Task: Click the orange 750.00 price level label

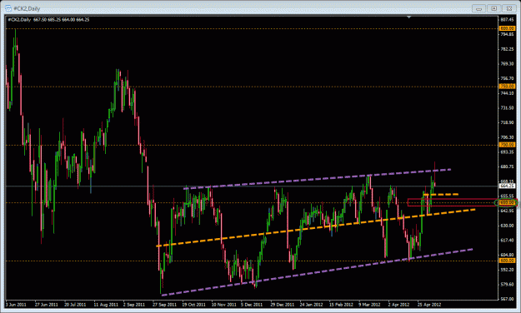Action: click(507, 87)
